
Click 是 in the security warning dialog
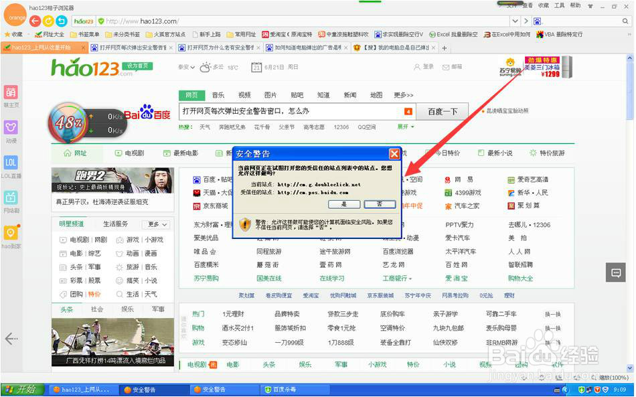point(344,204)
